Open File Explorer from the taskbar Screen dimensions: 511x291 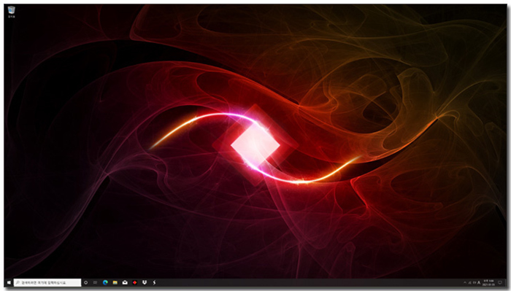tap(115, 282)
